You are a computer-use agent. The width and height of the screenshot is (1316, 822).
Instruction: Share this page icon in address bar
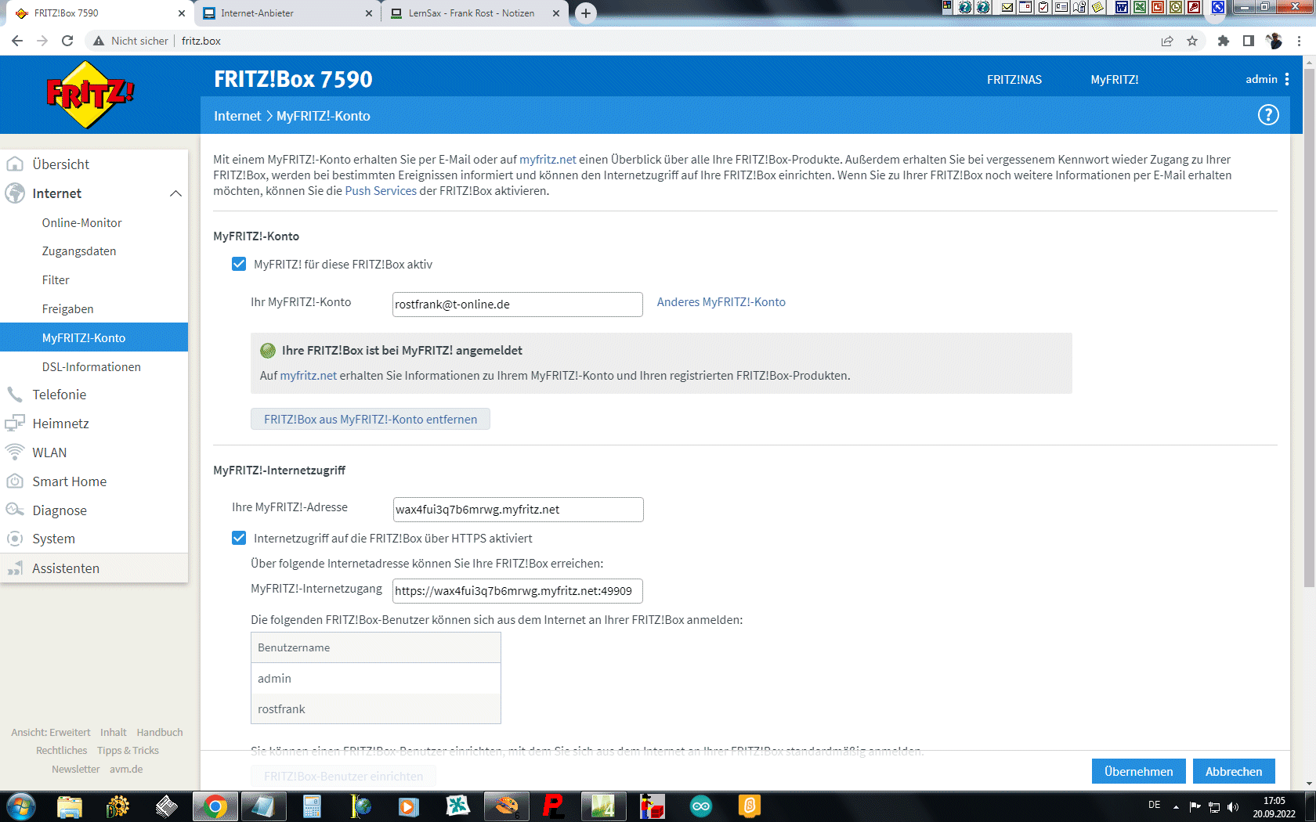point(1167,41)
